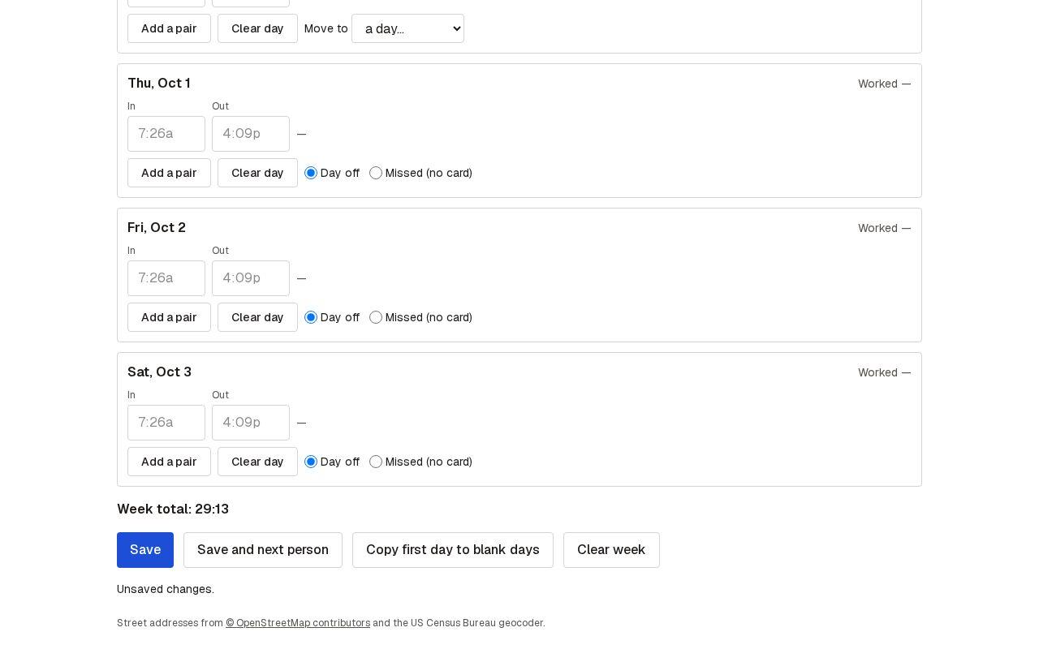Click Add a pair above Thu, Oct 1
1039x649 pixels.
point(169,28)
